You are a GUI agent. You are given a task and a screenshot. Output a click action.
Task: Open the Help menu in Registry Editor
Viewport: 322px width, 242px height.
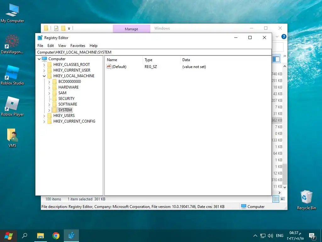[93, 46]
